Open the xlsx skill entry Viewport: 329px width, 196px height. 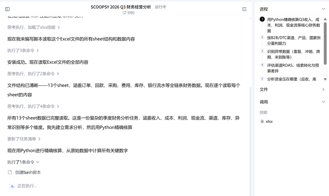[269, 122]
